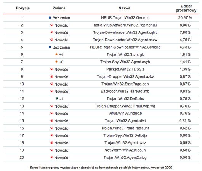Click the blue pause icon in row 1
This screenshot has width=202, height=171.
pos(50,18)
